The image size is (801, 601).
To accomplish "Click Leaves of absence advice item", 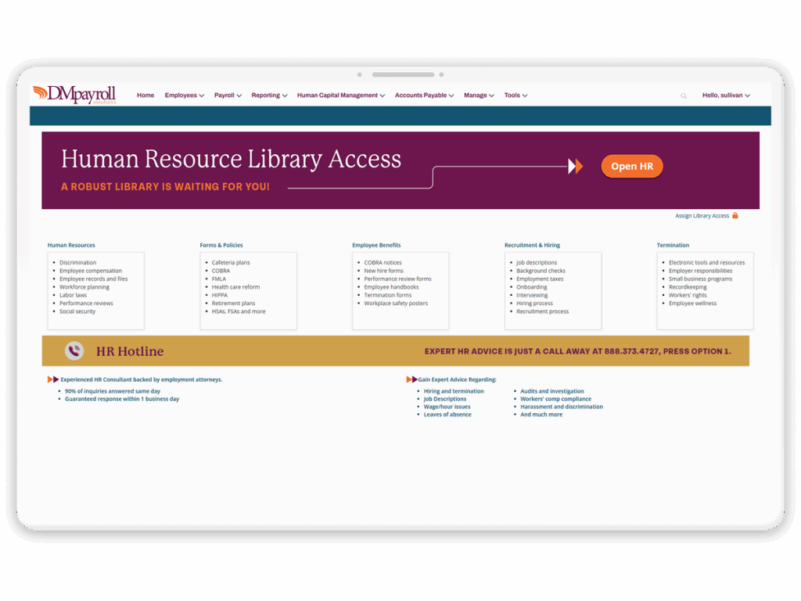I will pos(447,415).
